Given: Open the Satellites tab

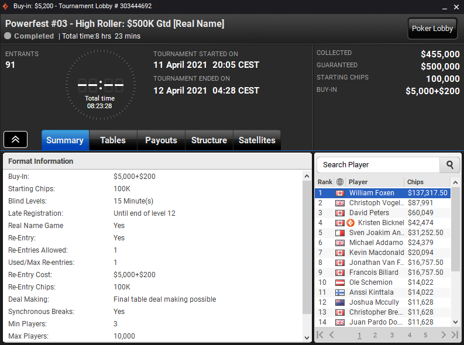Looking at the screenshot, I should pos(257,140).
